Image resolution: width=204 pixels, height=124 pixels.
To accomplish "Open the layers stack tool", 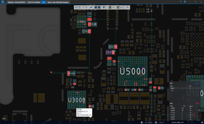I will coord(104,7).
